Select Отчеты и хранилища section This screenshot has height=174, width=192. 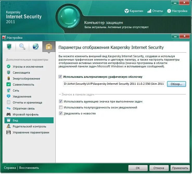tap(29, 102)
